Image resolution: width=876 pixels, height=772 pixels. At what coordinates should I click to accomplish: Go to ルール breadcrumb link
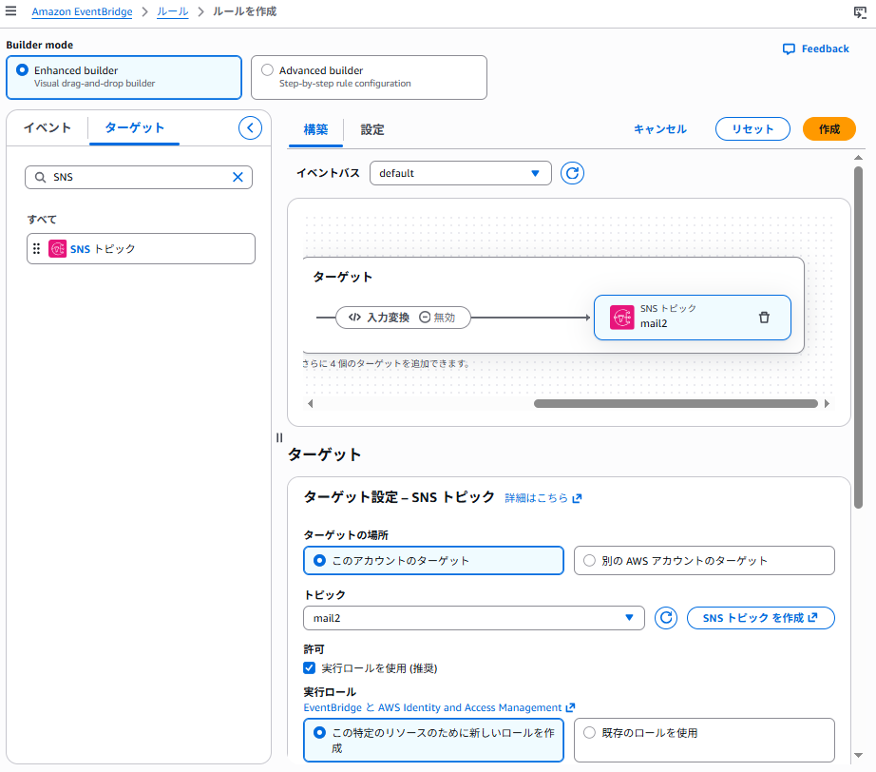coord(172,11)
